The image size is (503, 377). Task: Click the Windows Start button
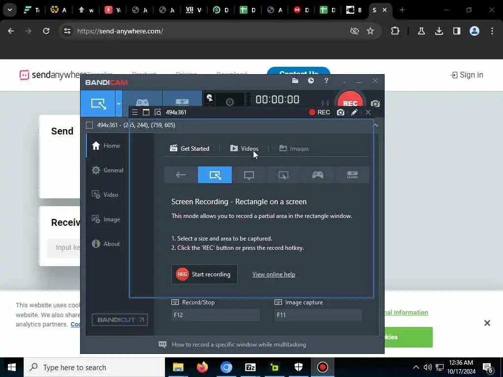(x=12, y=367)
